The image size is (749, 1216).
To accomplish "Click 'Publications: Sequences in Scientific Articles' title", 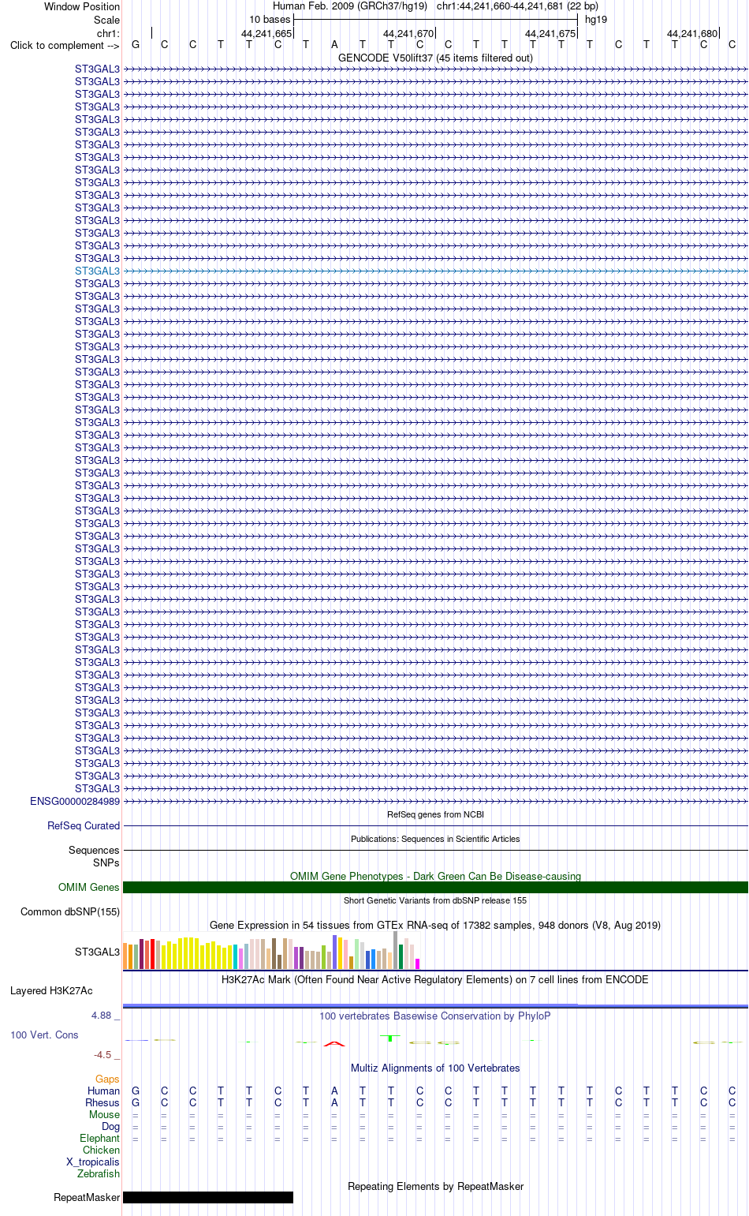I will (x=435, y=839).
